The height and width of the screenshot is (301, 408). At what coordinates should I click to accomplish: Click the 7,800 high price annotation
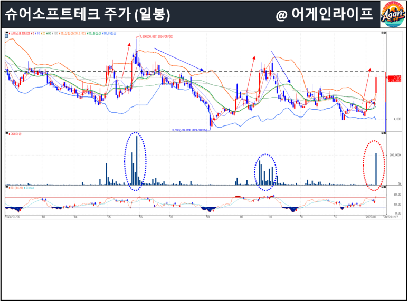tap(156, 37)
